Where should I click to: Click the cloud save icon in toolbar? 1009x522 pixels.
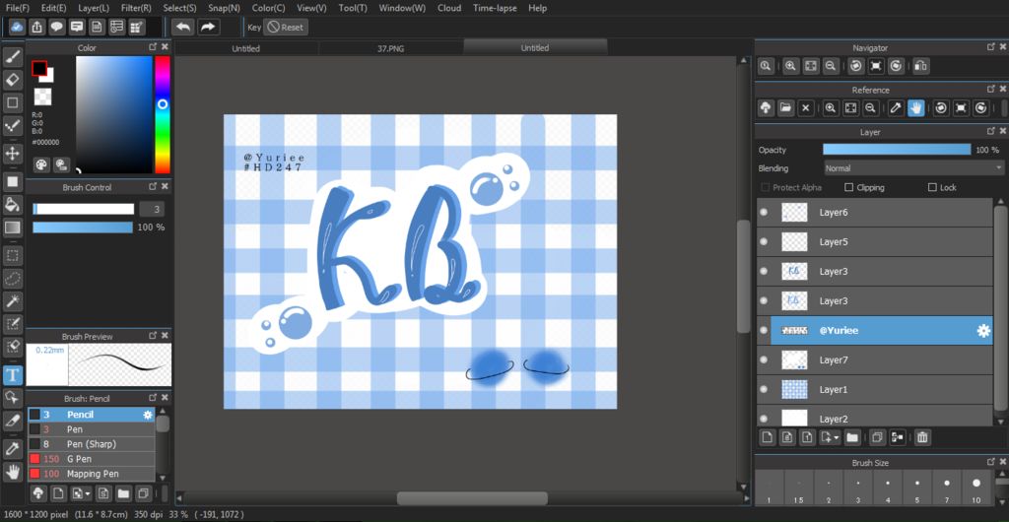coord(18,27)
